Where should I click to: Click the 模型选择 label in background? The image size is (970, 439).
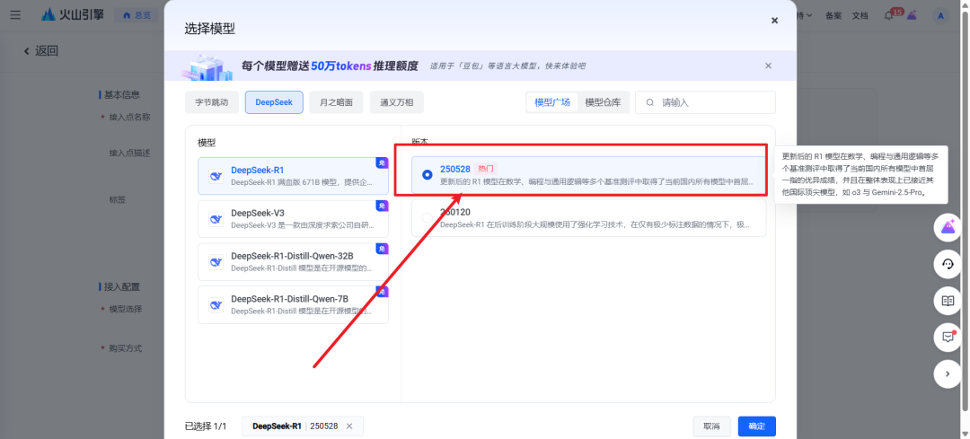point(126,309)
